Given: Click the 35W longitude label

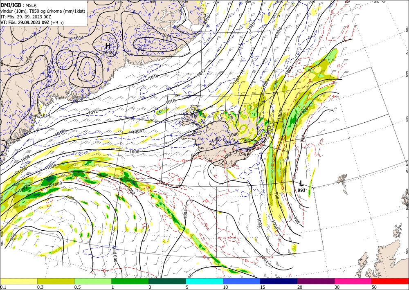Looking at the screenshot, I should [x=119, y=2].
